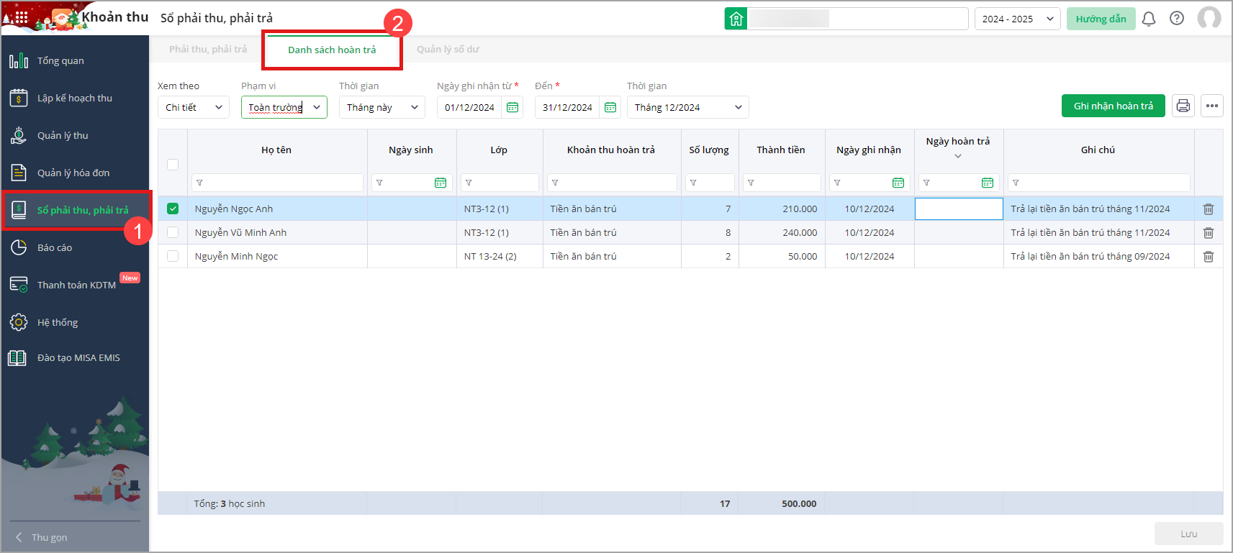The height and width of the screenshot is (553, 1233).
Task: Switch to the Quản lý số dư tab
Action: 448,49
